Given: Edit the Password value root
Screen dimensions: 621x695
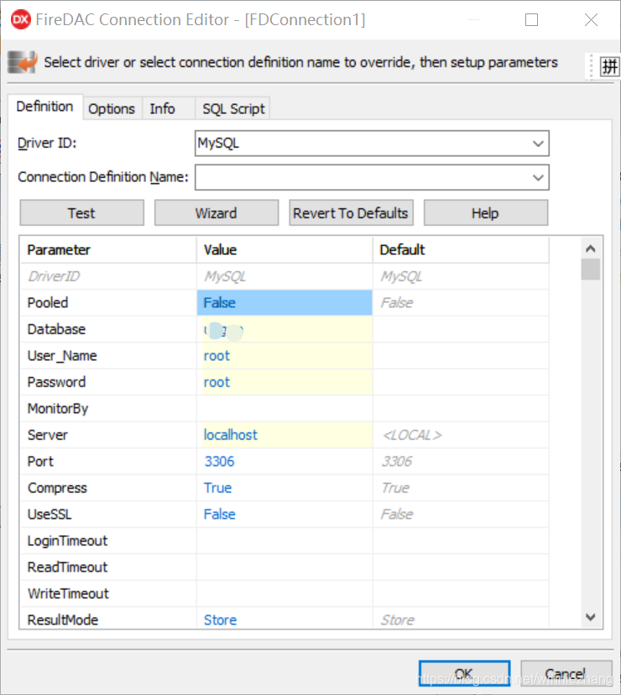Looking at the screenshot, I should pos(284,382).
